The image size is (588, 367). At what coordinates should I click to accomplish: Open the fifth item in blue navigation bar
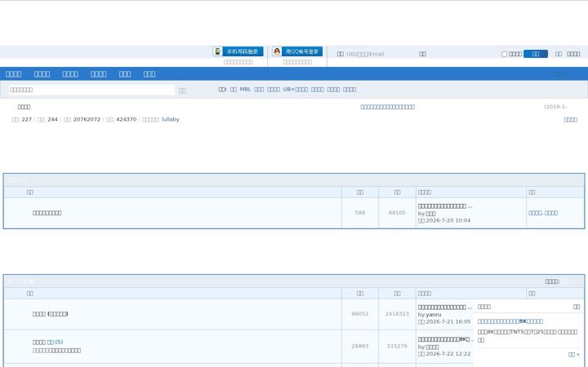coord(125,74)
